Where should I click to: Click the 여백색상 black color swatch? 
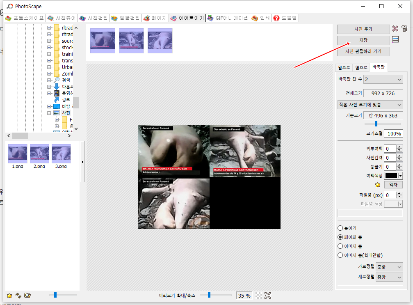pyautogui.click(x=391, y=176)
